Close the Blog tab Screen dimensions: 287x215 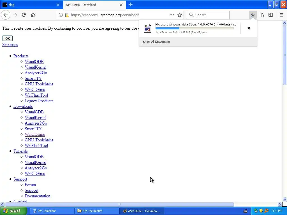[58, 5]
